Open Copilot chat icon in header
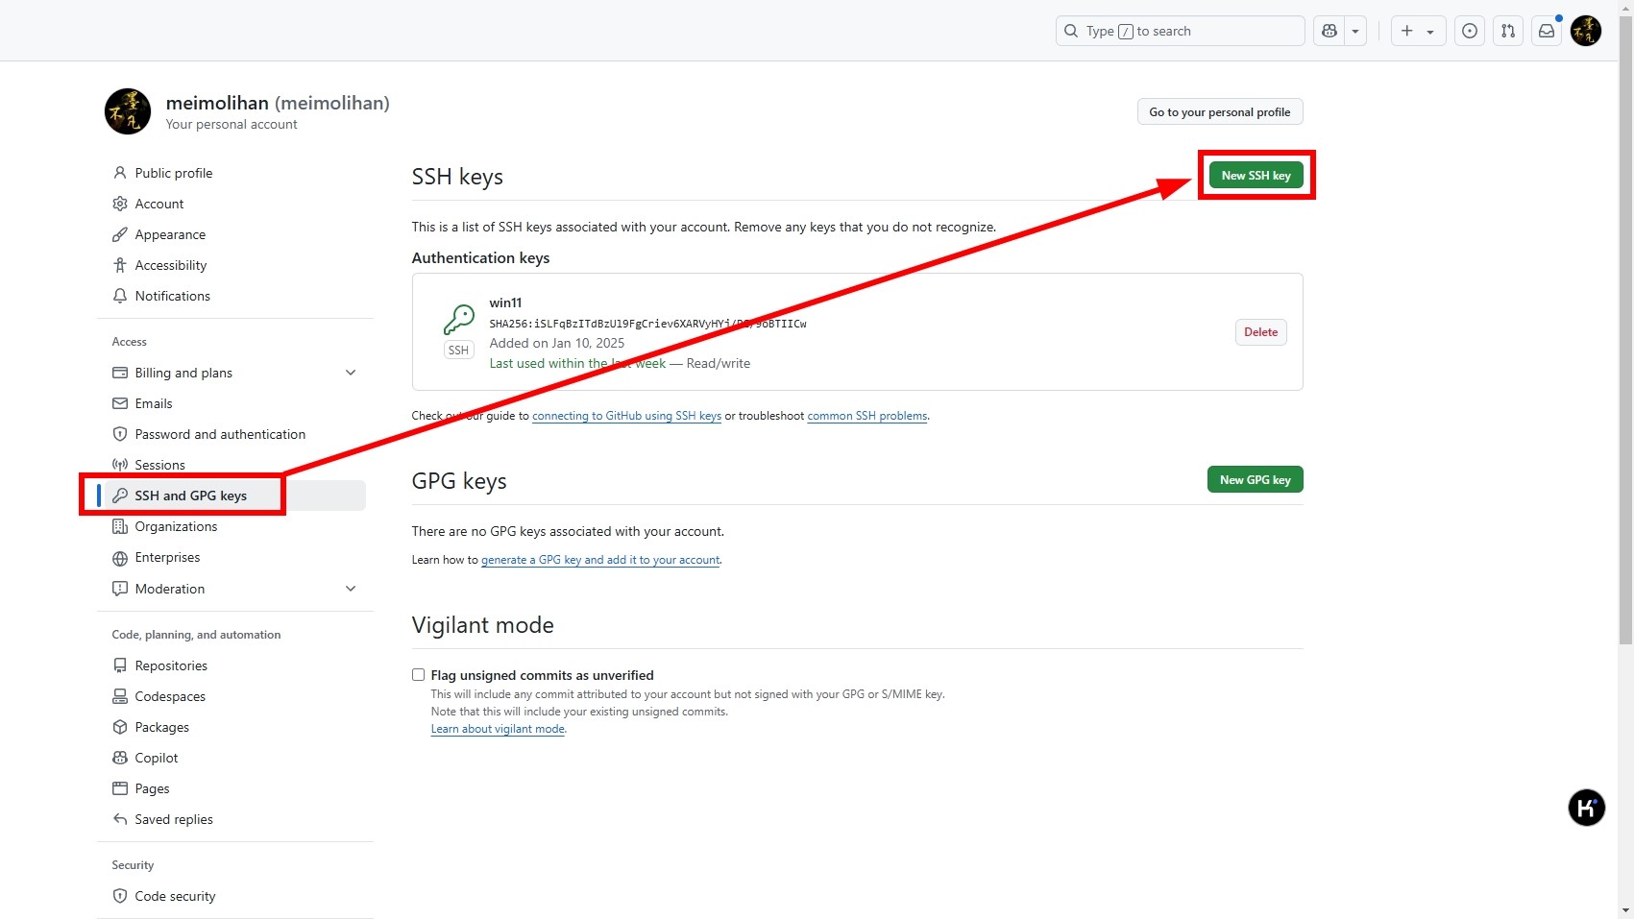Screen dimensions: 1634x919 [1329, 31]
